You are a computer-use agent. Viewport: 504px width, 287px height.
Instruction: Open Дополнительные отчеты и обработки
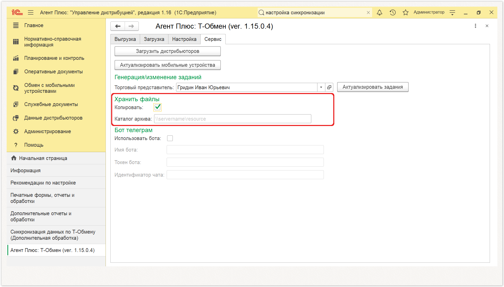tap(56, 216)
